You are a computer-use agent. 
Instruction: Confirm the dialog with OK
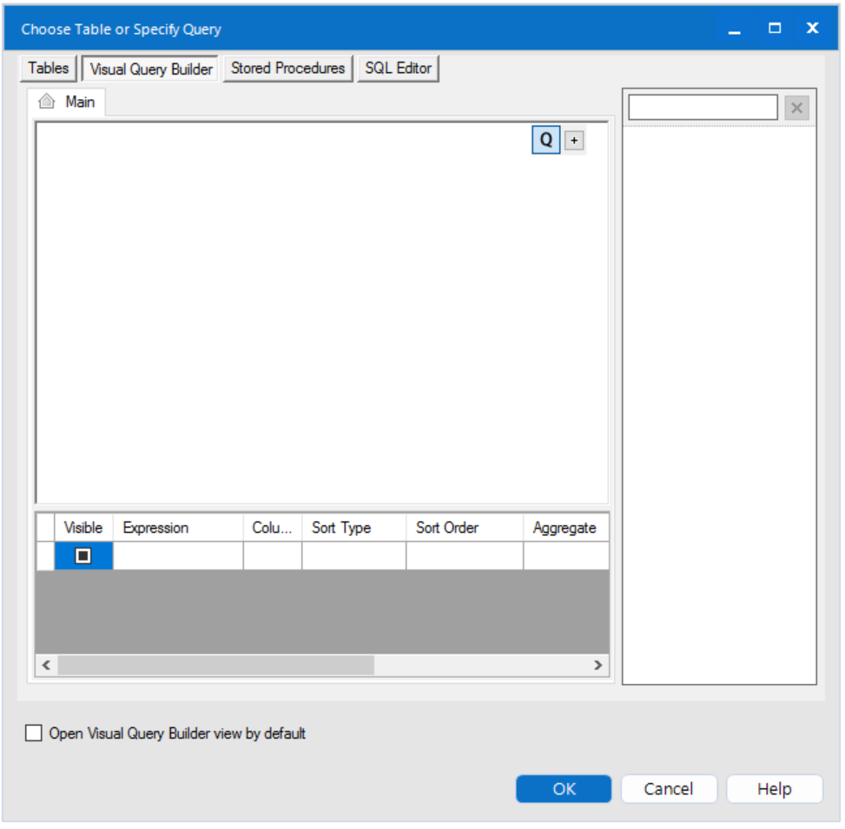[563, 789]
